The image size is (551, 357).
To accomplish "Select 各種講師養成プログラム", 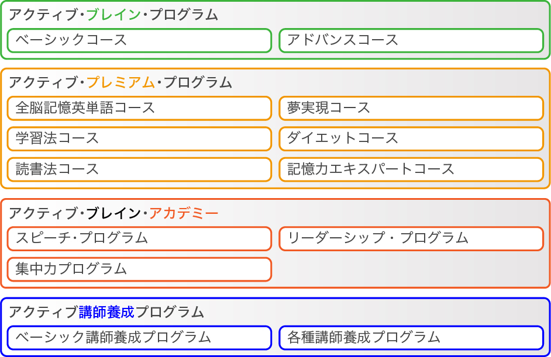I will [x=411, y=338].
